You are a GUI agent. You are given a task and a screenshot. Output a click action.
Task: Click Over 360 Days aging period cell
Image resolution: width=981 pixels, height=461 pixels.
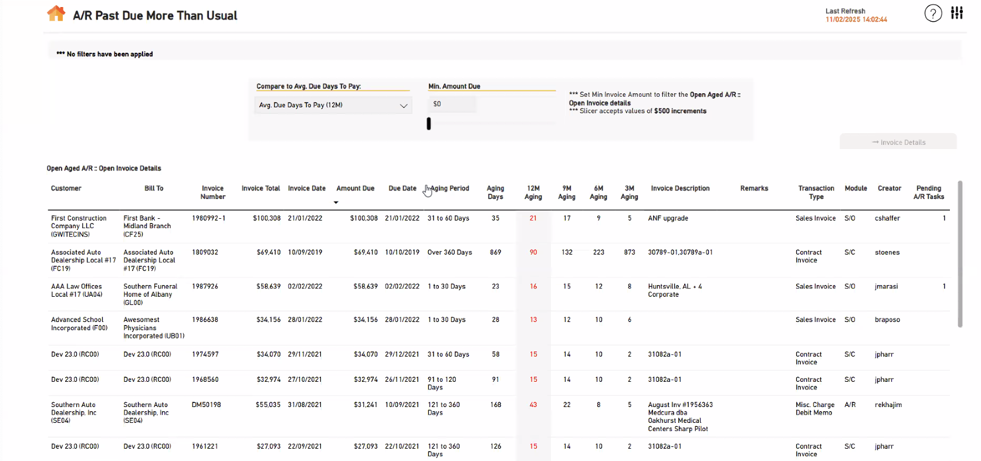coord(449,252)
